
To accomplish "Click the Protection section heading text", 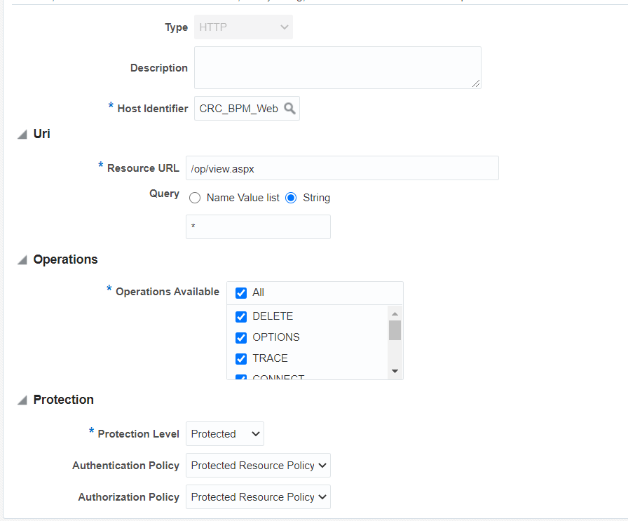I will (x=63, y=400).
